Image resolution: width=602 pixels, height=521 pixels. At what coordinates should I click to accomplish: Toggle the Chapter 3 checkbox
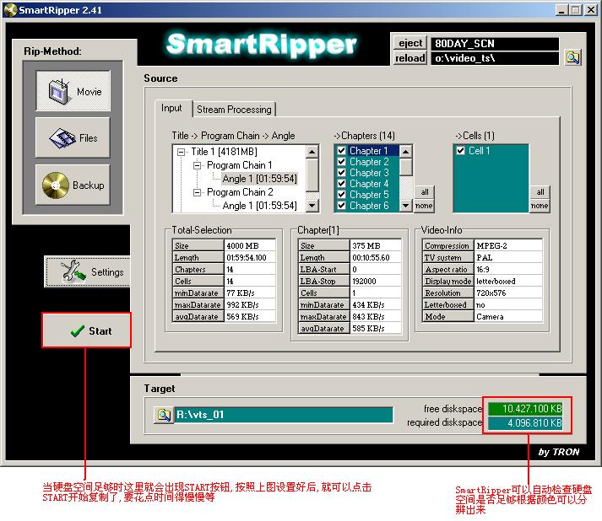pyautogui.click(x=341, y=173)
